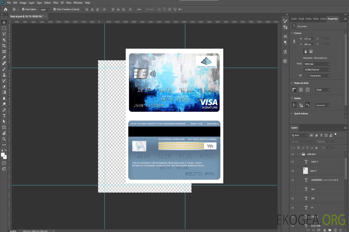Screen dimensions: 349x232
Task: Open the ruler units Pixels dropdown
Action: coord(323,90)
